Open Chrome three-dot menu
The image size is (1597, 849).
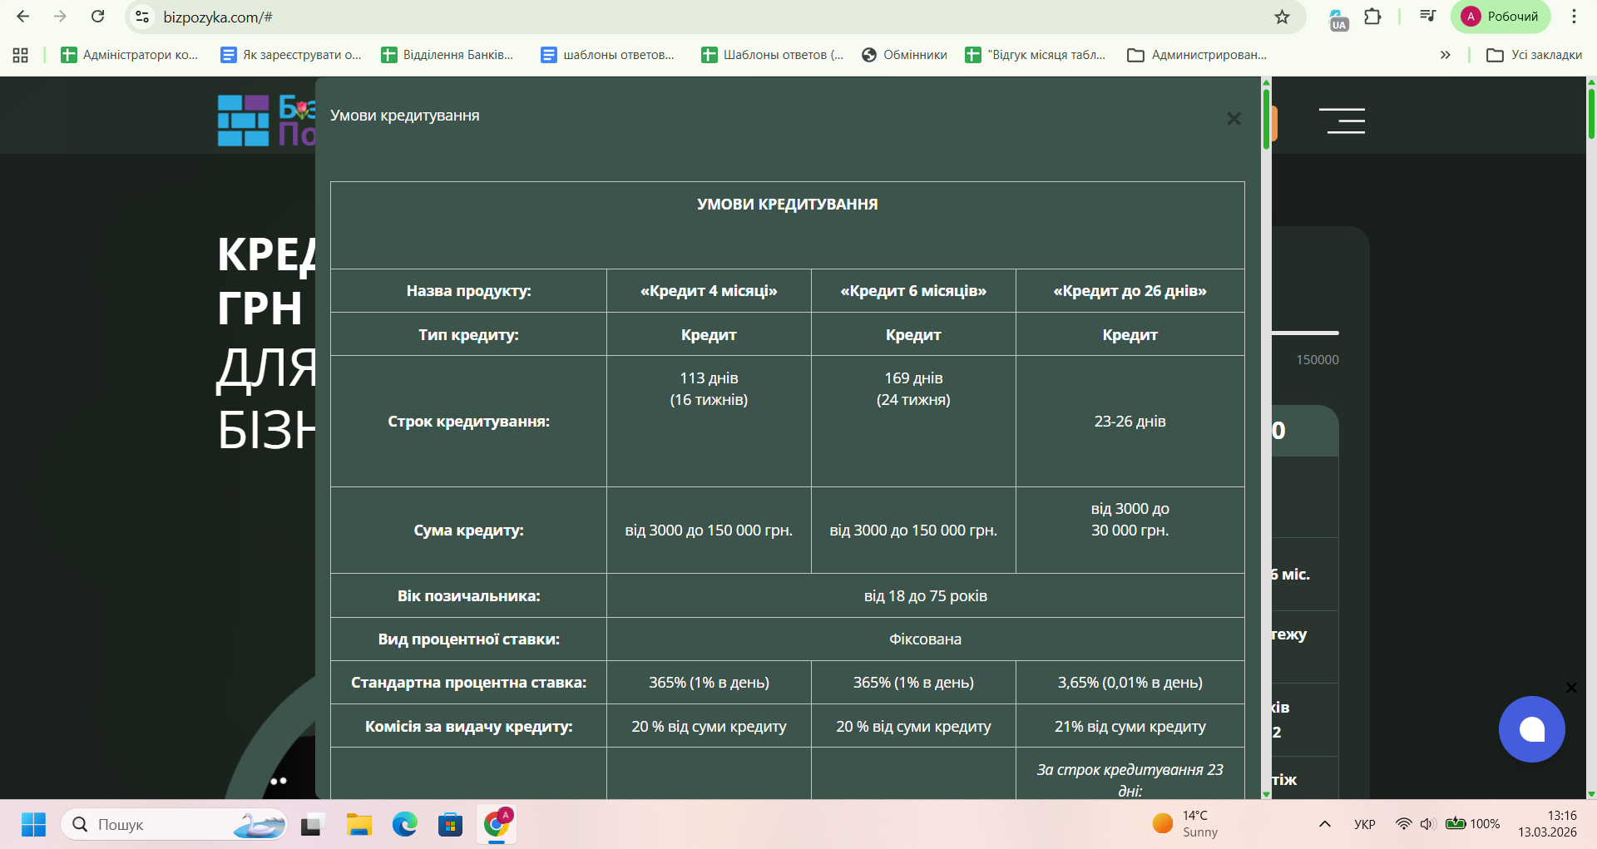click(1574, 17)
